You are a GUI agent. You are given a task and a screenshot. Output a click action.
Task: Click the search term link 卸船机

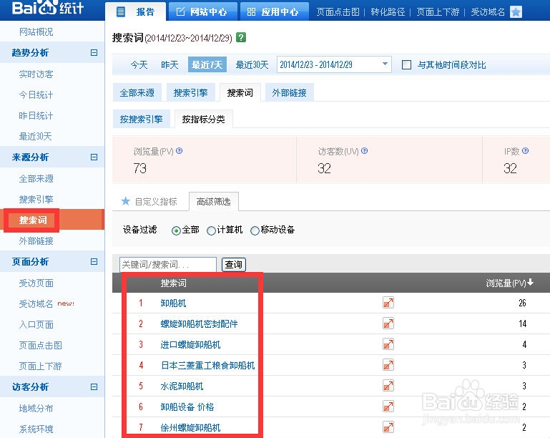coord(173,303)
